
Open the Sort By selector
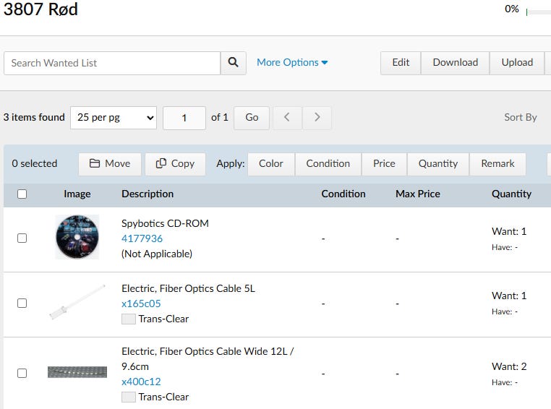(521, 118)
